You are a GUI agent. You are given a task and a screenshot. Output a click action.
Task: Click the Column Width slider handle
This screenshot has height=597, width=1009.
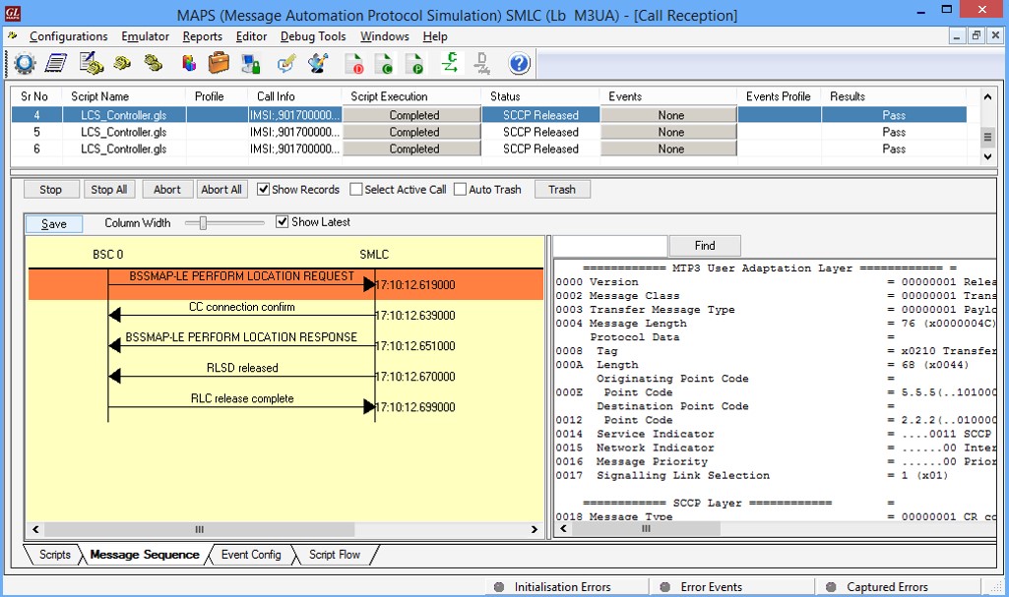click(203, 223)
